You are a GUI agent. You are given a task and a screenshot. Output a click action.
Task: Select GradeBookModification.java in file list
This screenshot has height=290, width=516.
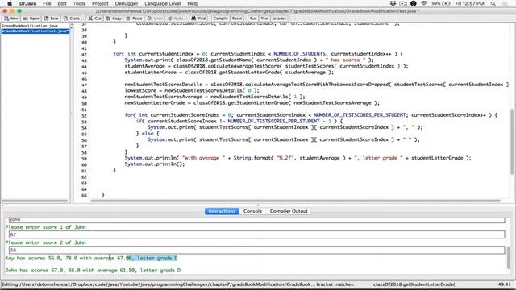tap(30, 26)
